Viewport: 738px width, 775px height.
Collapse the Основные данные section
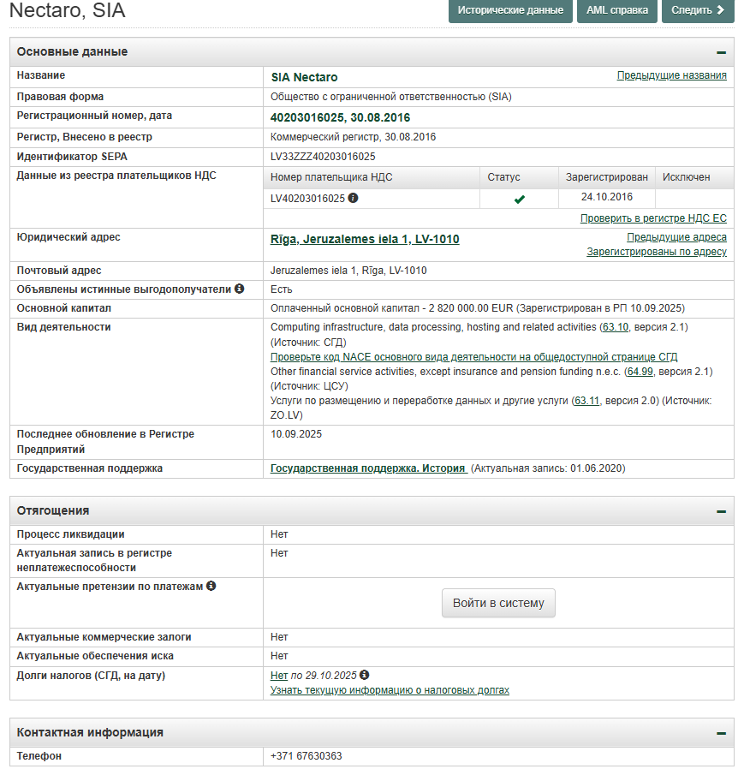(721, 52)
